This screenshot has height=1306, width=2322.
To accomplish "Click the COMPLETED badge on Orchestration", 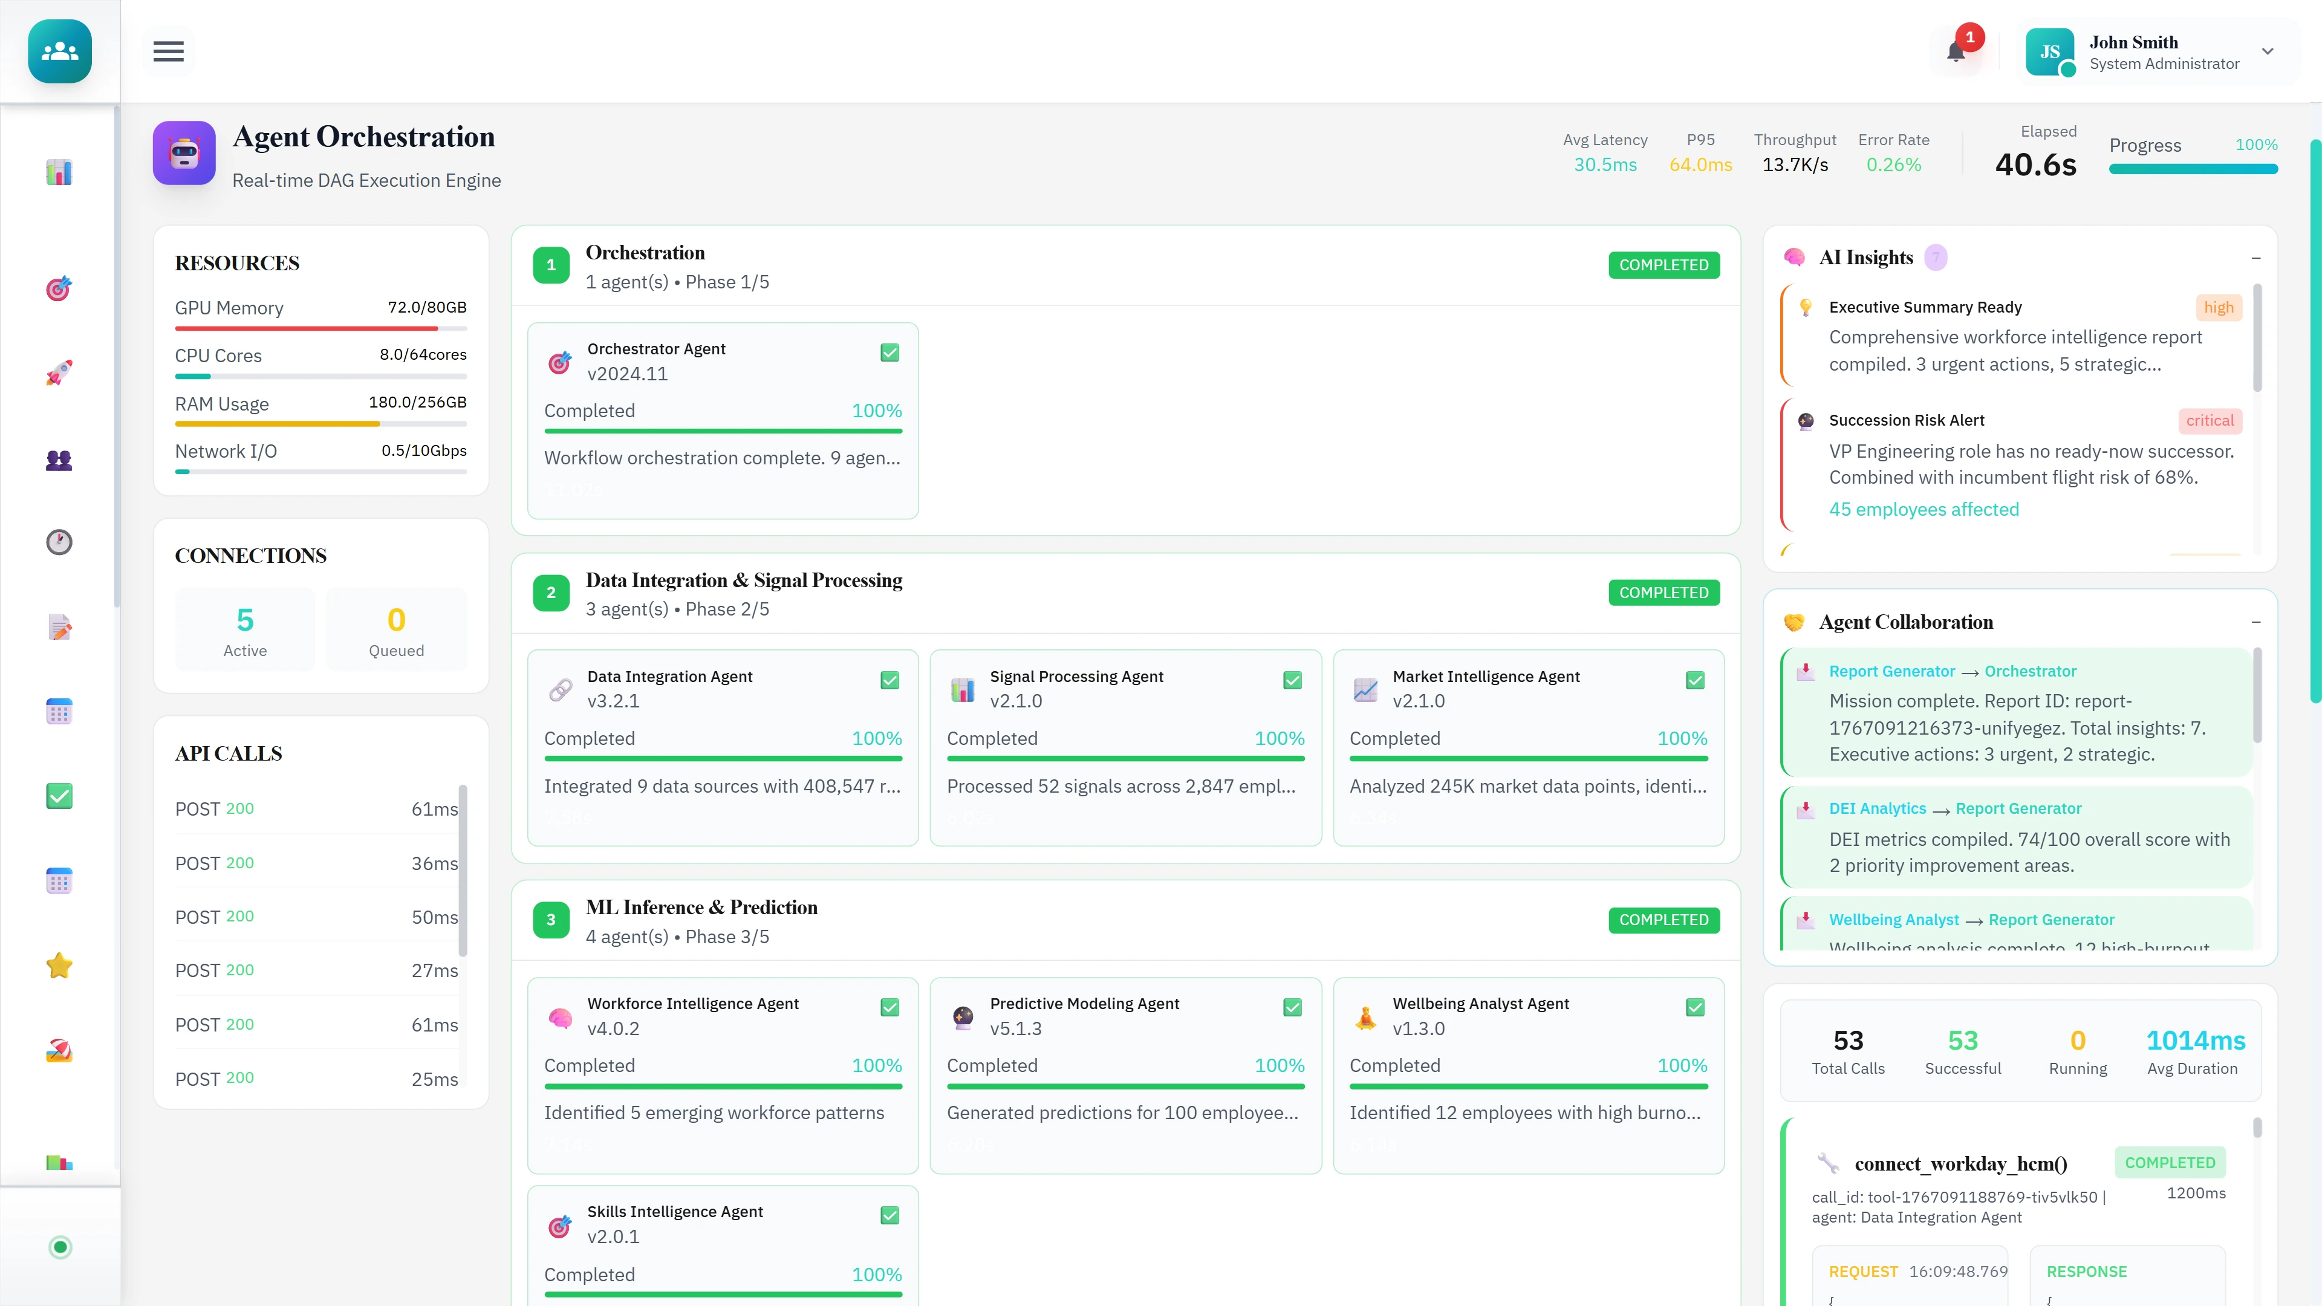I will (x=1664, y=264).
